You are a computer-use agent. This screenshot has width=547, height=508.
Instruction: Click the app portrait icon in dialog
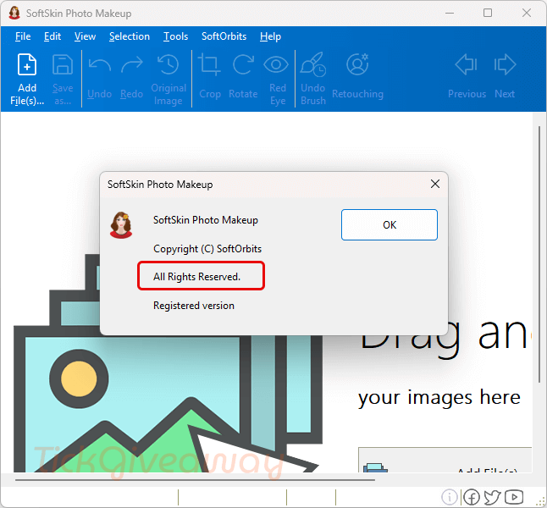[121, 225]
